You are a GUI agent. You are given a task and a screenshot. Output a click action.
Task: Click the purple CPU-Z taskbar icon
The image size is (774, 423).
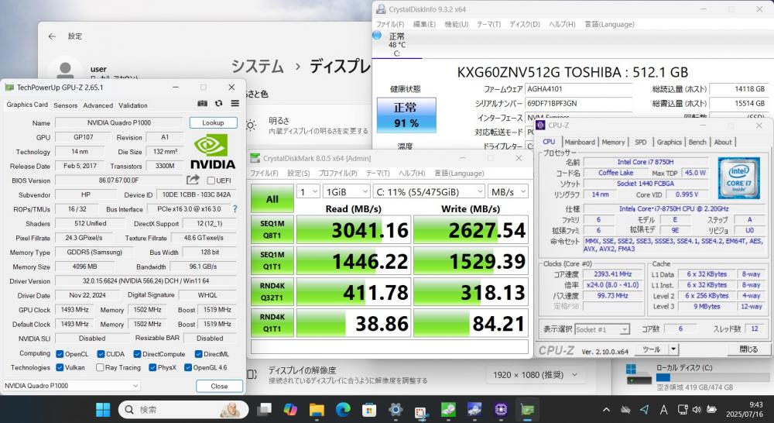tap(501, 410)
